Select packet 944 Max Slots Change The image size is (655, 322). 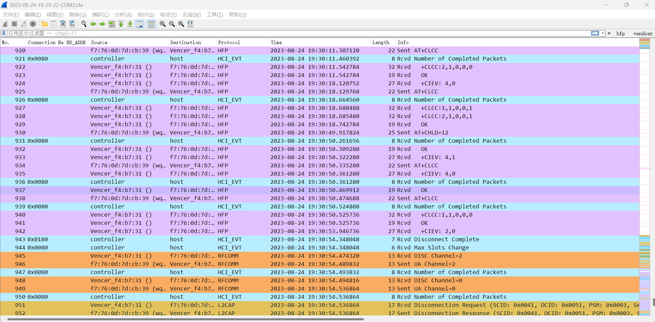[x=320, y=248]
